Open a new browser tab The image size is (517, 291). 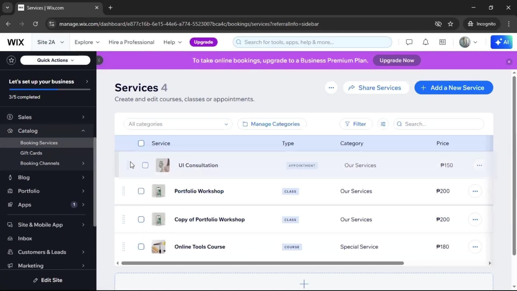110,8
